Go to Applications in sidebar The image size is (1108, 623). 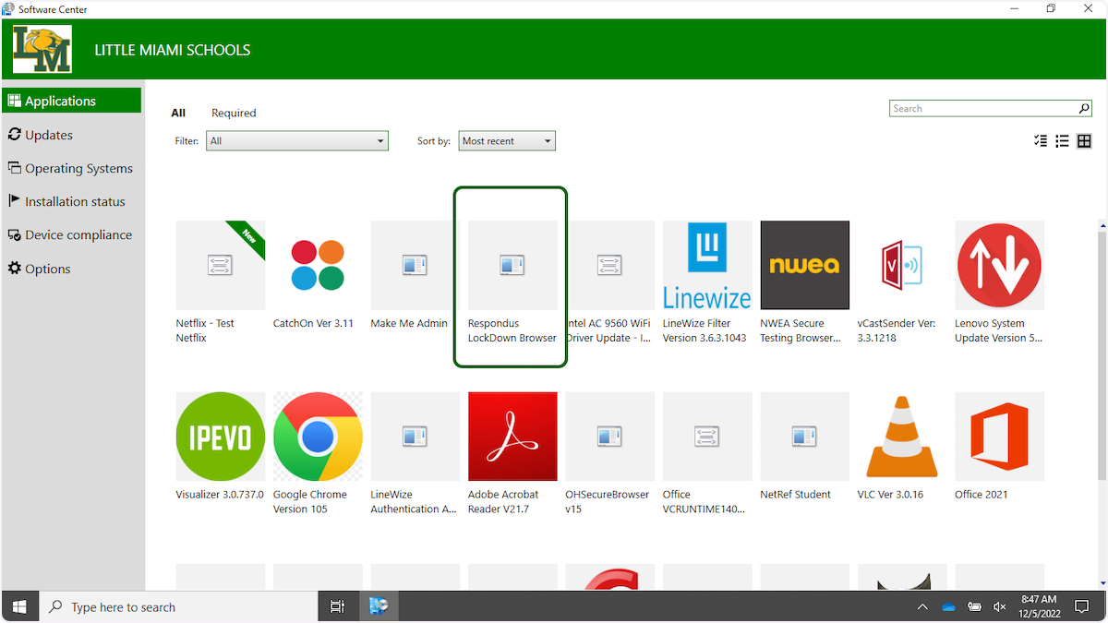point(72,101)
